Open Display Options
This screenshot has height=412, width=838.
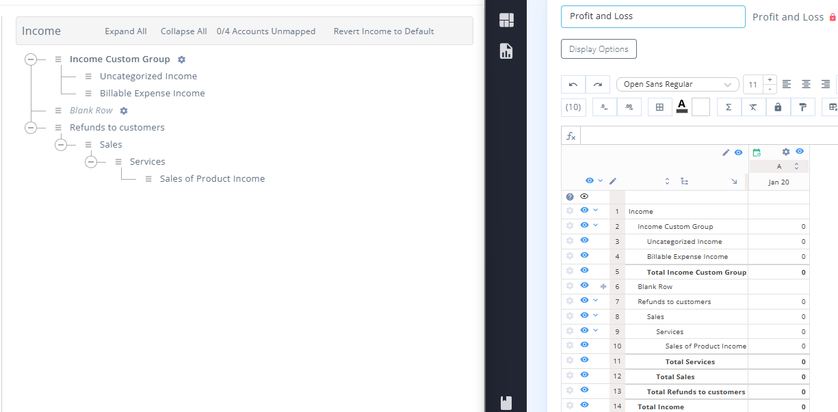point(599,49)
